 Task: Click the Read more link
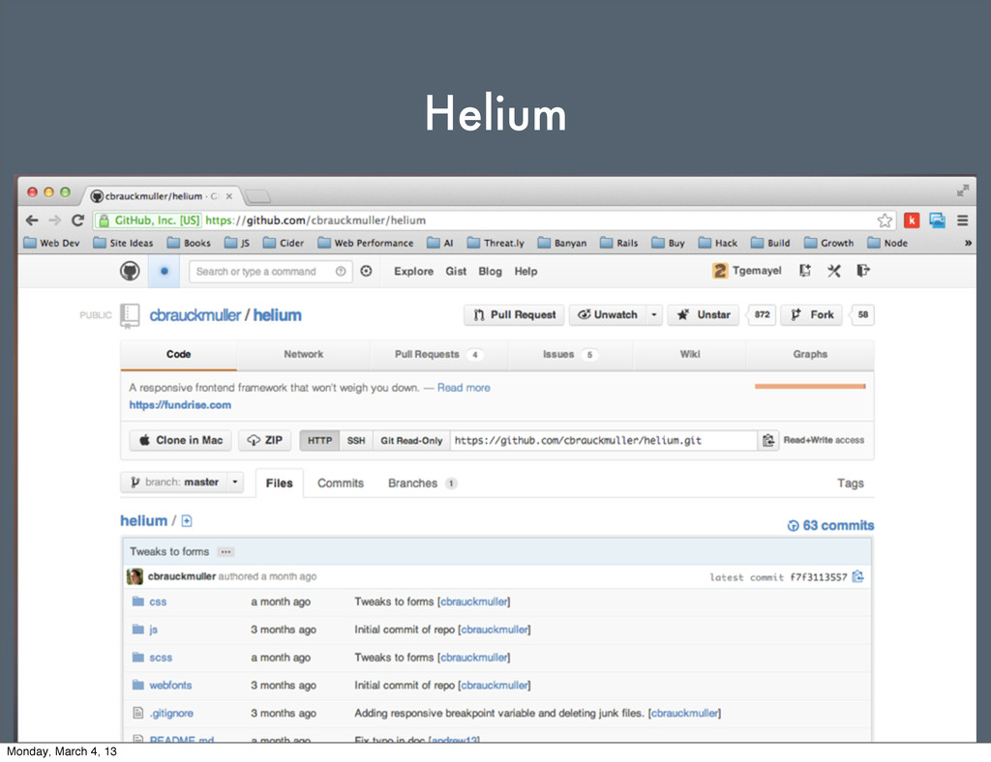pos(464,388)
